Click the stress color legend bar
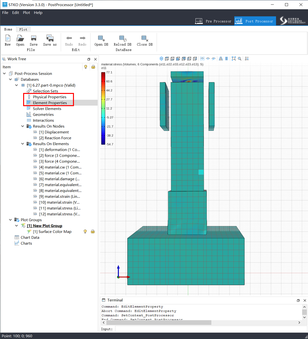308x339 pixels. [103, 108]
